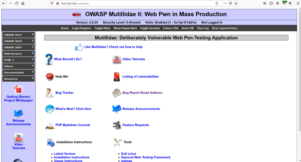Screen dimensions: 301x162
Task: Click the proxy extension icon with 8080 badge
Action: [284, 3]
